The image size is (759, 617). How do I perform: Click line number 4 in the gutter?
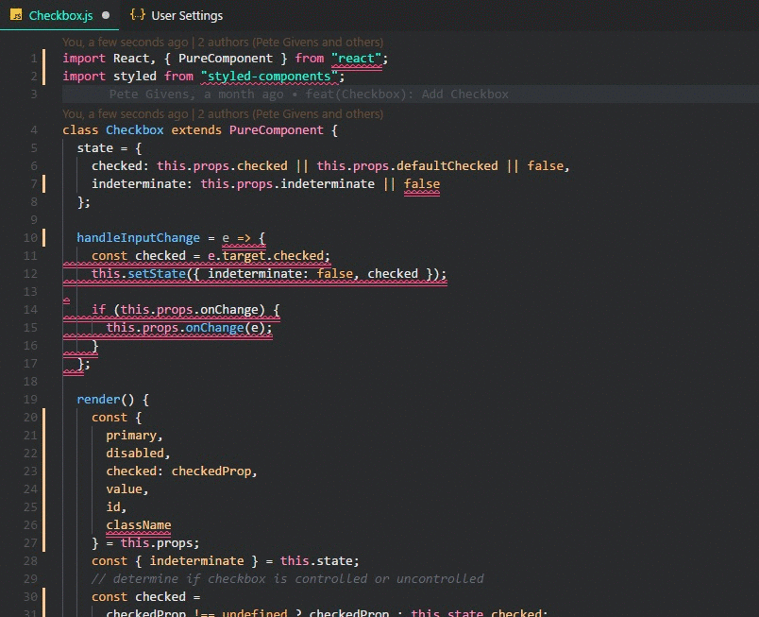pyautogui.click(x=33, y=130)
